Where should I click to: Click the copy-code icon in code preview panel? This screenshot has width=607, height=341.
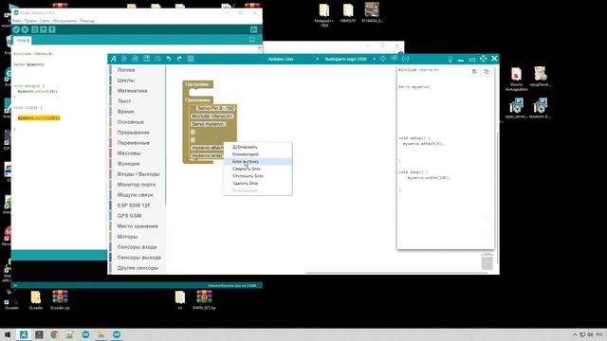pos(487,72)
